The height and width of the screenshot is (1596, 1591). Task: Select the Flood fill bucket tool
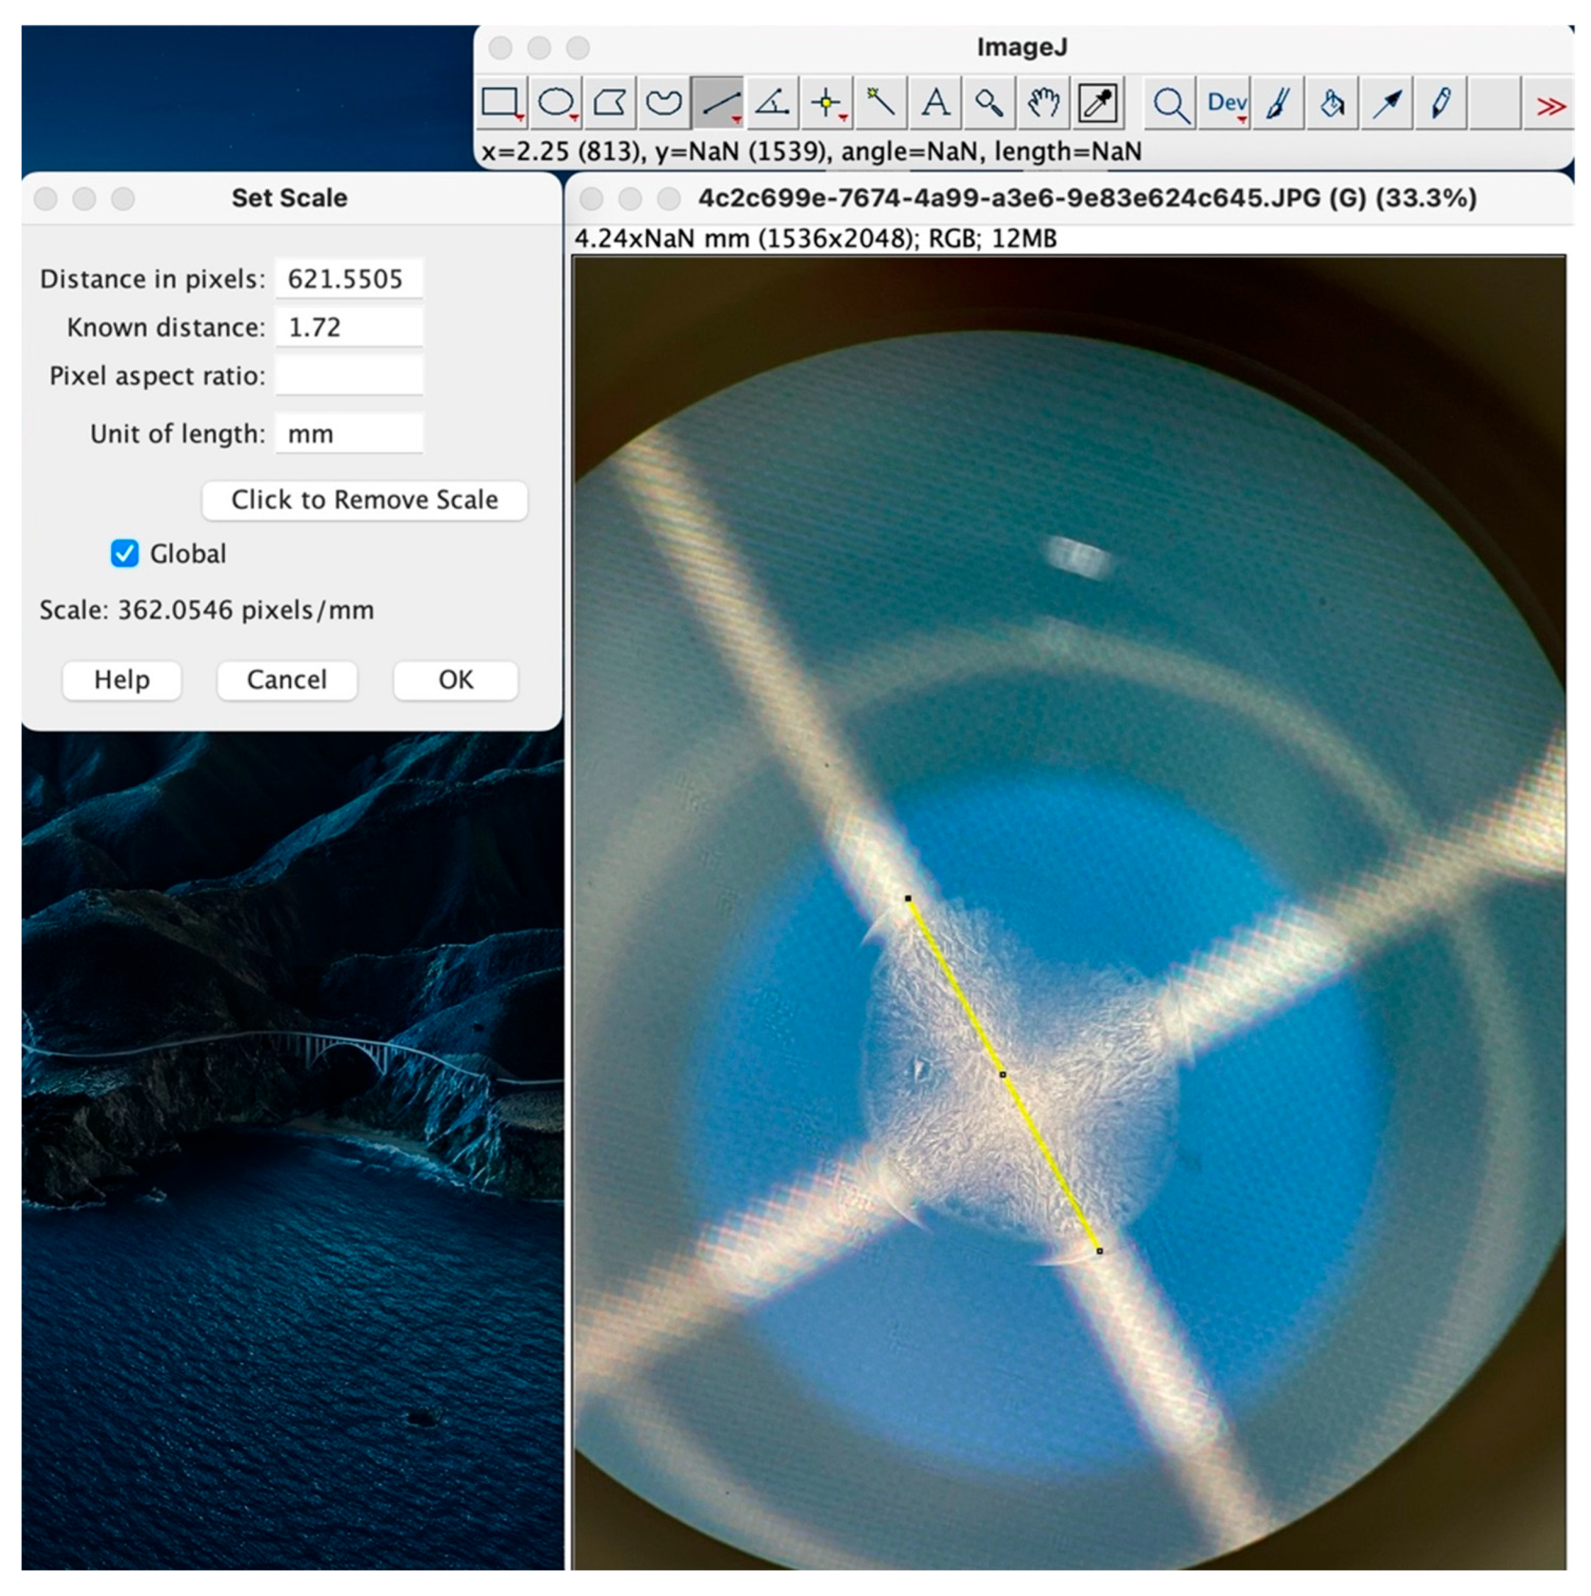(x=1332, y=103)
